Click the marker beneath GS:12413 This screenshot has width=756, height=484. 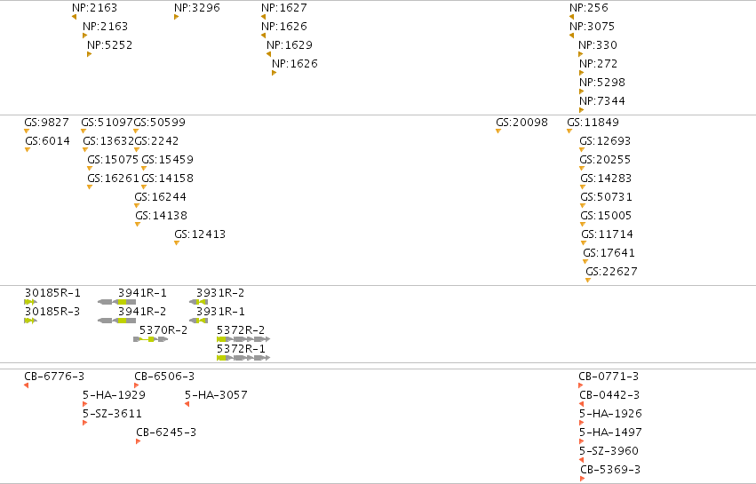177,243
